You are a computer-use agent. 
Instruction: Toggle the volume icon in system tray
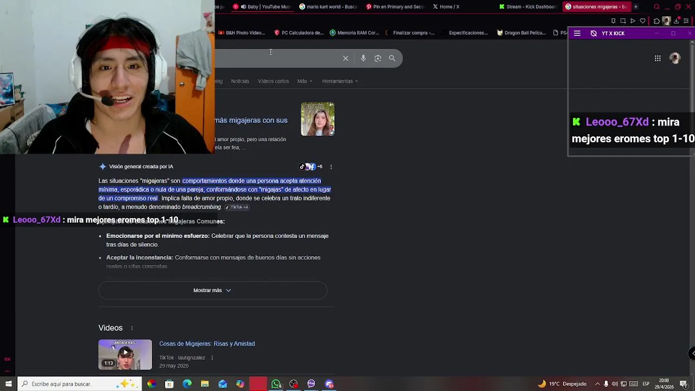615,384
